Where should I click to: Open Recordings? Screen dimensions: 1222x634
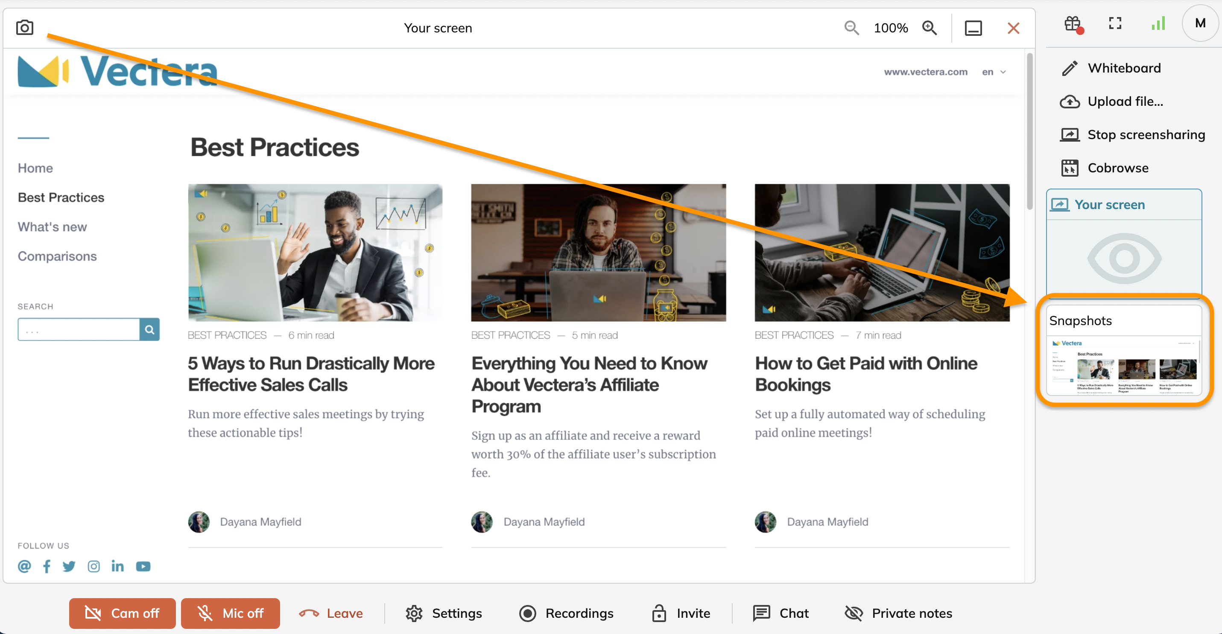(x=566, y=613)
